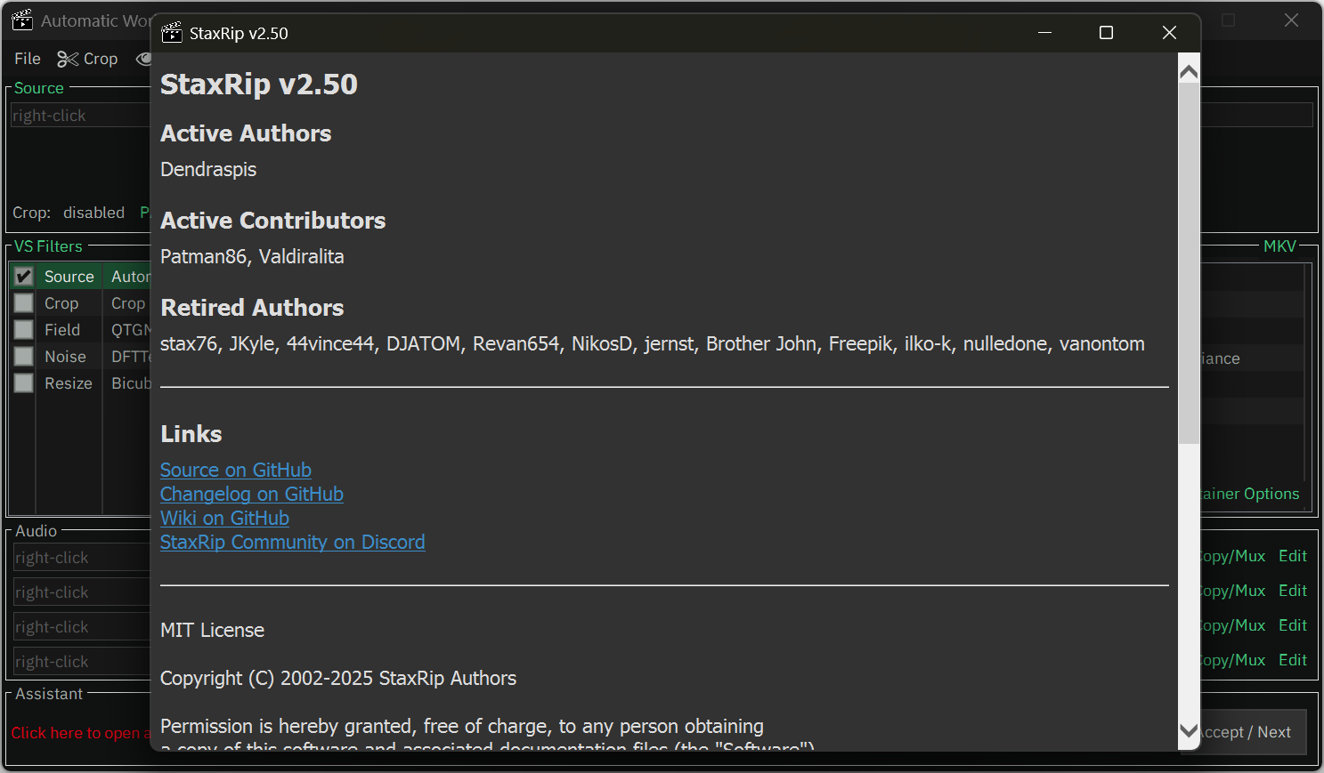
Task: Uncheck the Source filter checkbox
Action: [x=24, y=277]
